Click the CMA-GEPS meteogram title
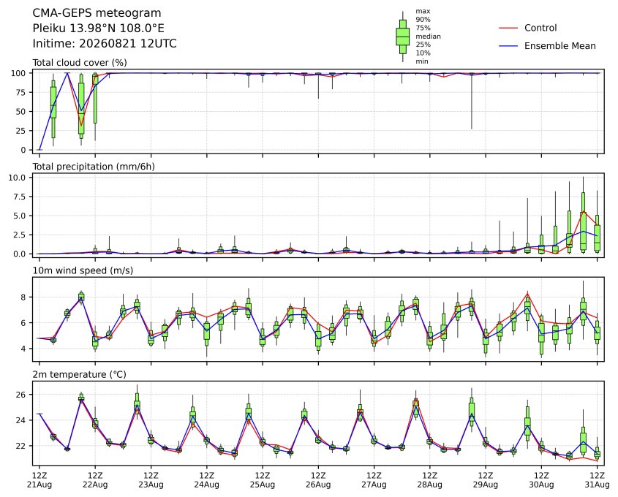 pyautogui.click(x=97, y=13)
